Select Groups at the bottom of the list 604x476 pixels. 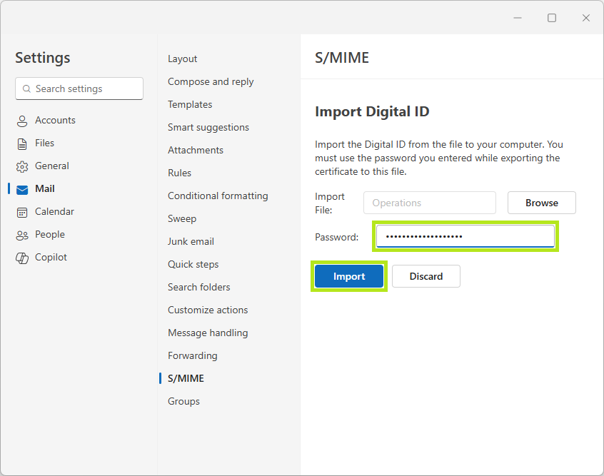point(183,401)
